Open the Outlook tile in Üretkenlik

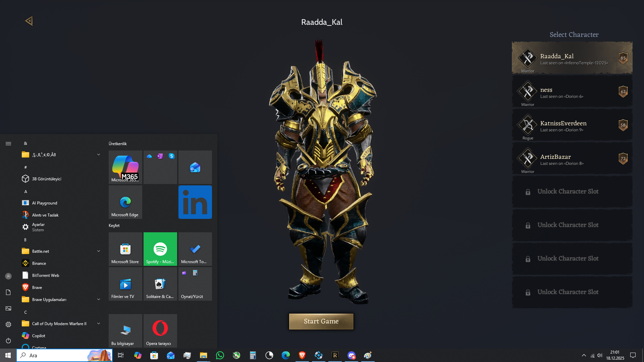point(195,167)
